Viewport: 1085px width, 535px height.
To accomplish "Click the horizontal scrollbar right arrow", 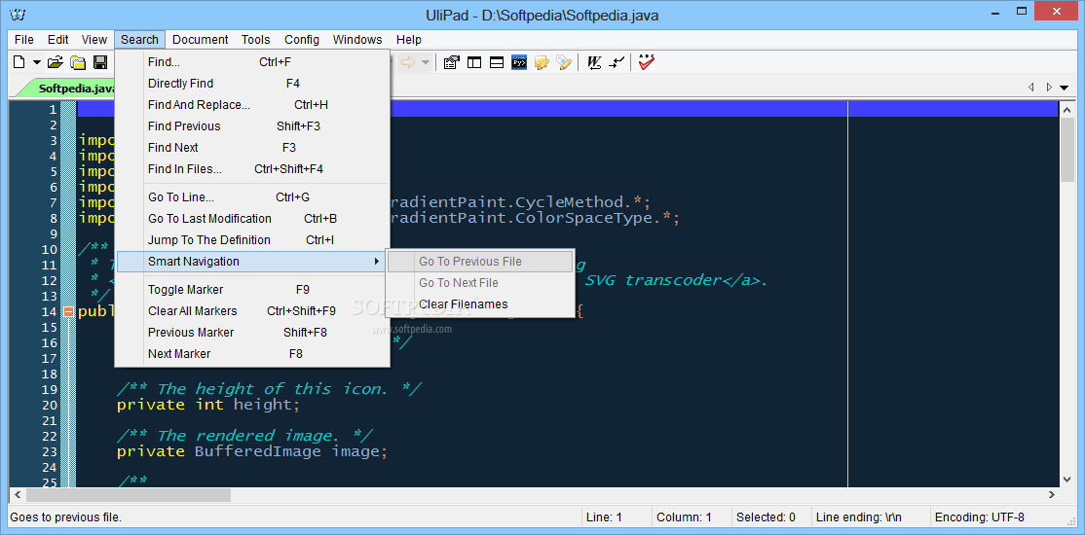I will (x=1052, y=495).
